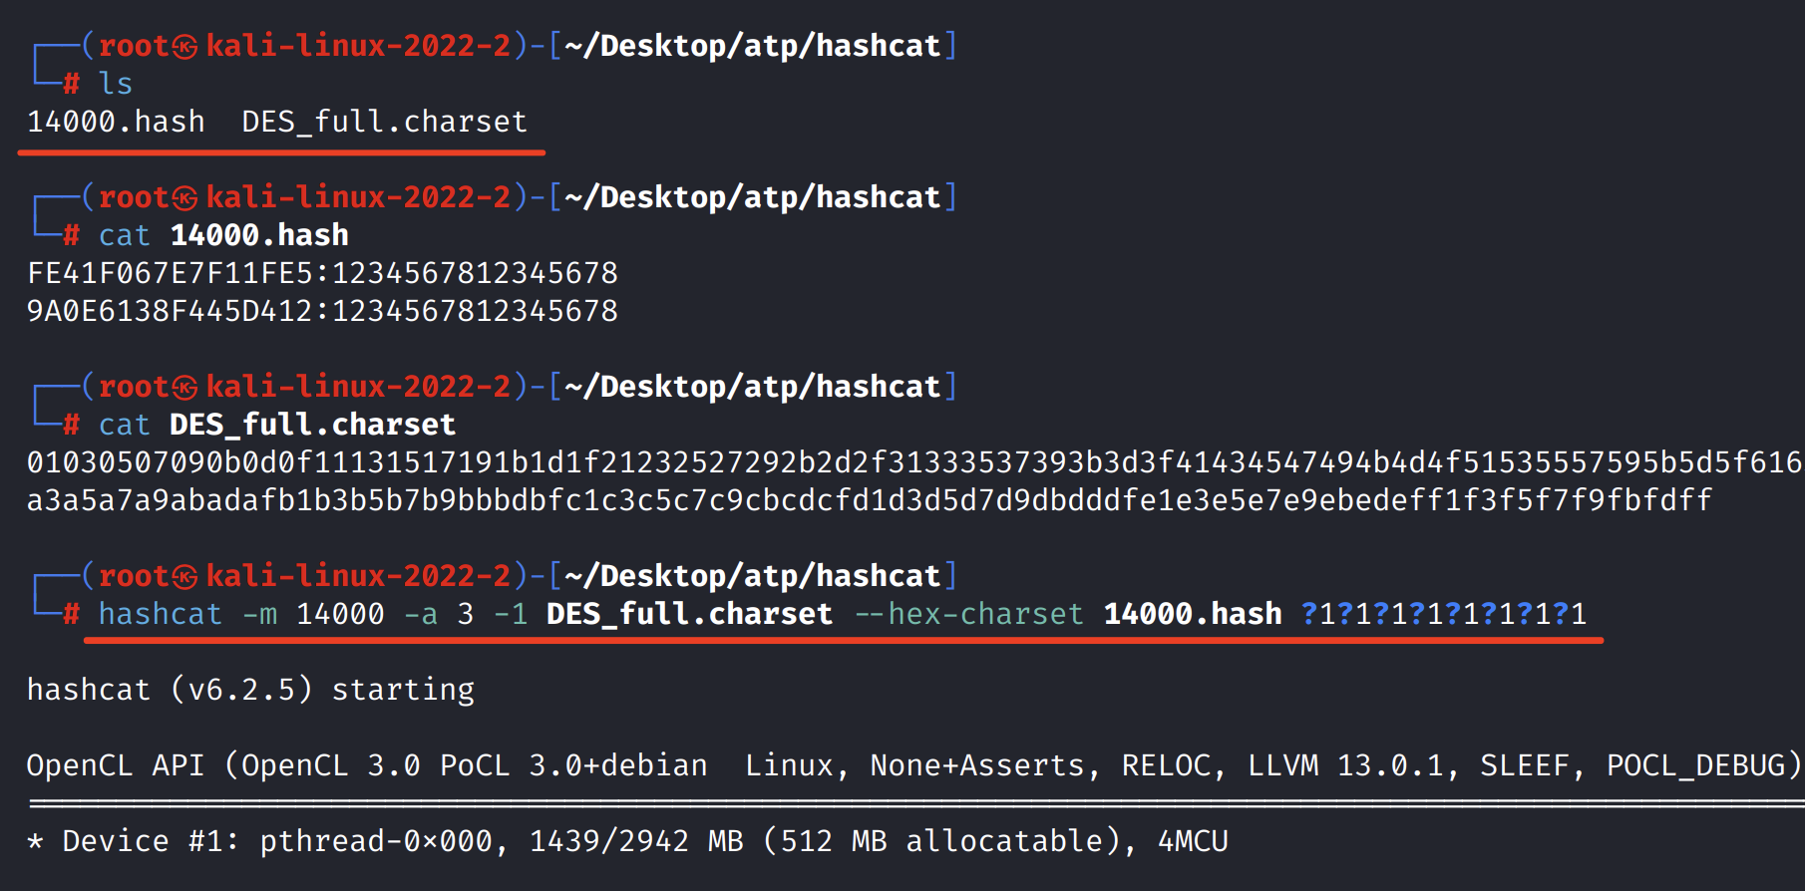Click the '--hex-charset' option

pyautogui.click(x=968, y=614)
